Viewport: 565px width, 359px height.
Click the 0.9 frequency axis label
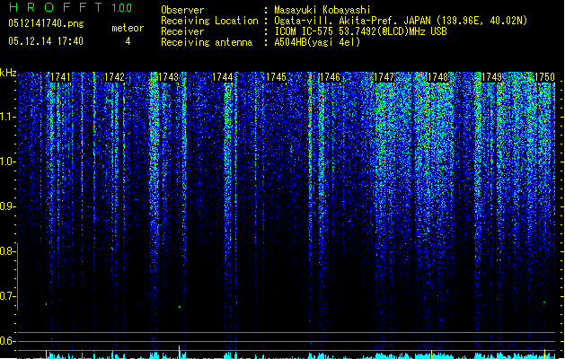(8, 206)
